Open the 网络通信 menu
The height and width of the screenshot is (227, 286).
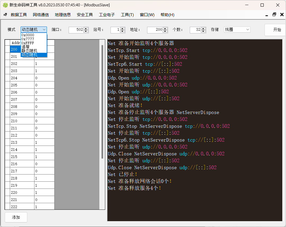(41, 15)
